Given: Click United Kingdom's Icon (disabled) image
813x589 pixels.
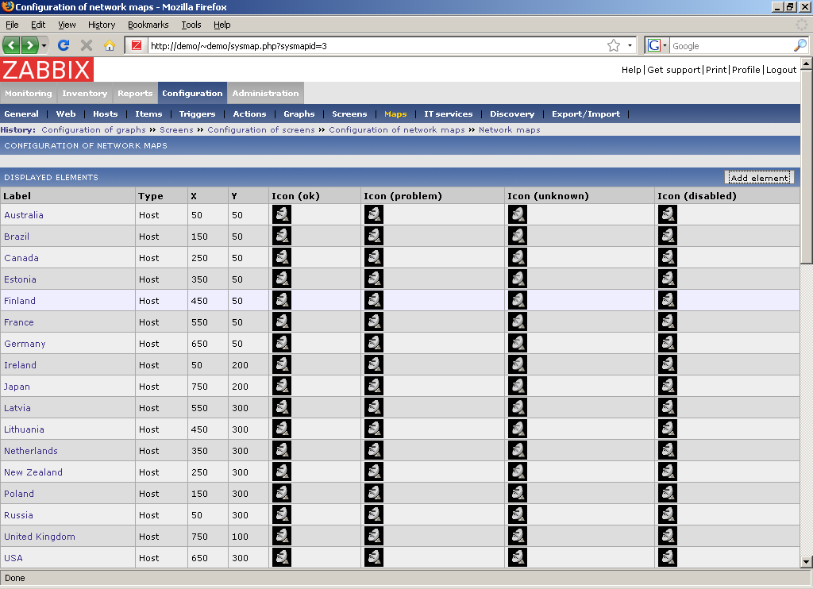Looking at the screenshot, I should 667,536.
